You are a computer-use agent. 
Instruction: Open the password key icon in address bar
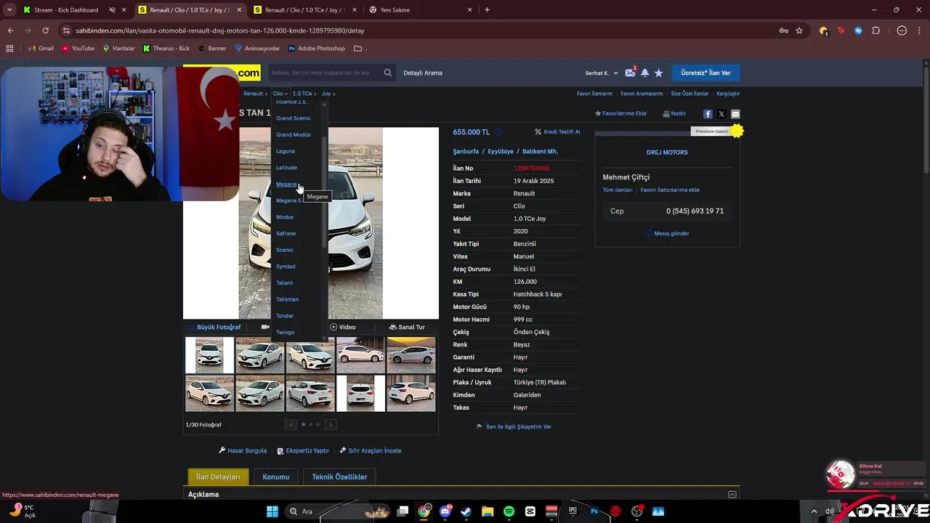pyautogui.click(x=783, y=31)
